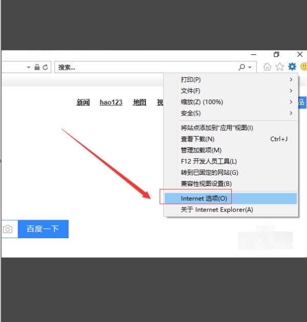The image size is (307, 322).
Task: Choose 关于 Internet Explorer(A)
Action: [231, 210]
